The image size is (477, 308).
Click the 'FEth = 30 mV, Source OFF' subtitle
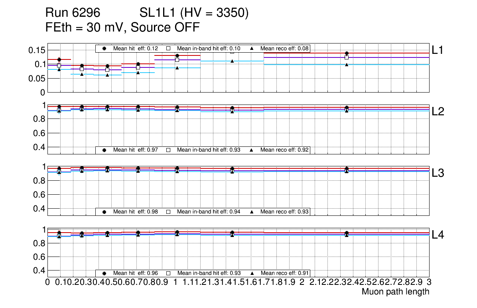[x=122, y=28]
